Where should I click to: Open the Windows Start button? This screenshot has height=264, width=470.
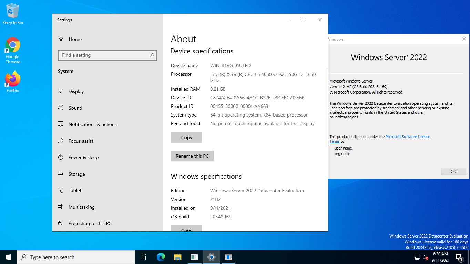click(8, 257)
